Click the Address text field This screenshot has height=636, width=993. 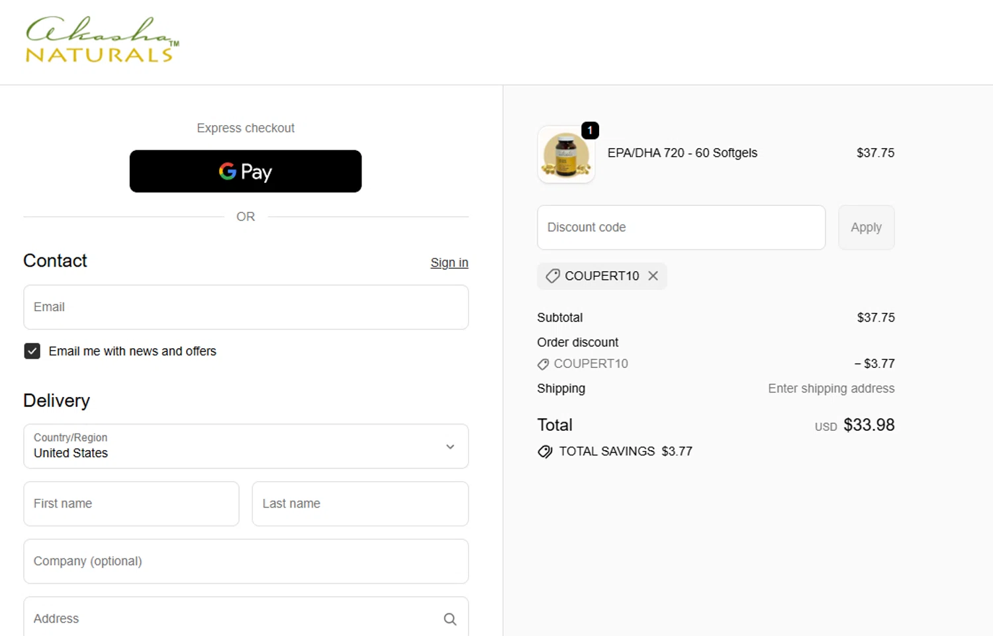click(x=232, y=619)
